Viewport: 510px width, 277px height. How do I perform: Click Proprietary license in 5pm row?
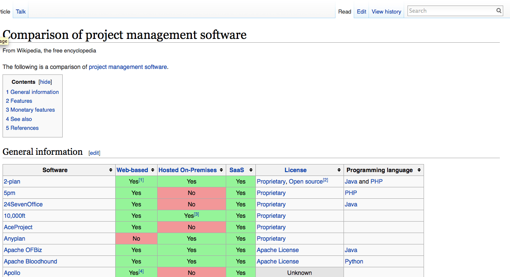click(x=271, y=193)
